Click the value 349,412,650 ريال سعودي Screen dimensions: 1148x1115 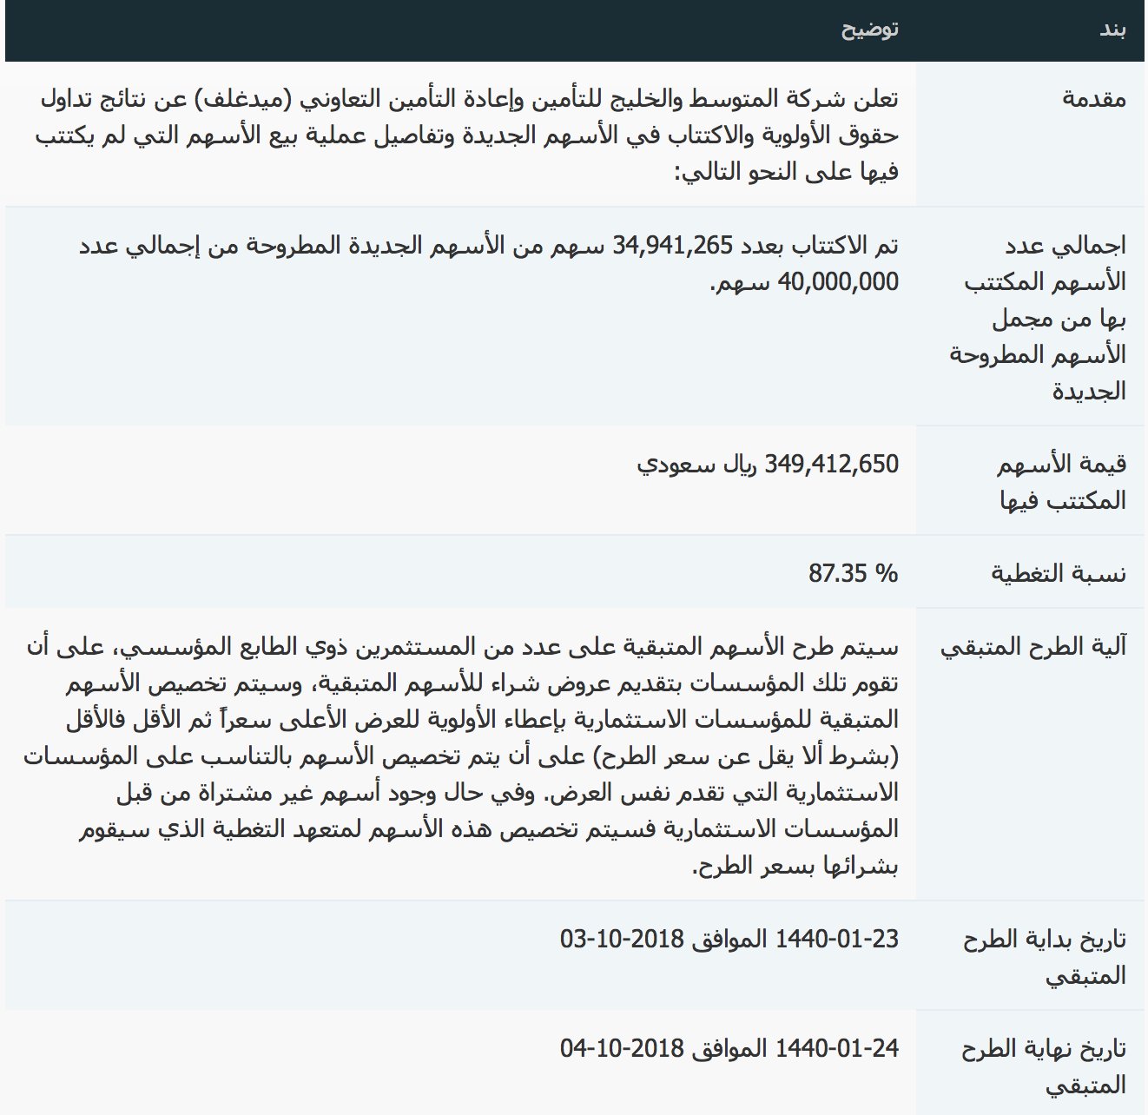pos(768,465)
